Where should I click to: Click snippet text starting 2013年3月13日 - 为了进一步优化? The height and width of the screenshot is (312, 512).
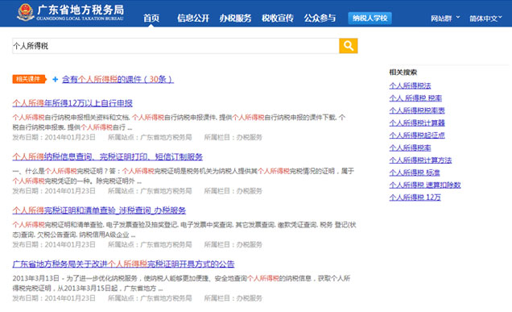[181, 283]
